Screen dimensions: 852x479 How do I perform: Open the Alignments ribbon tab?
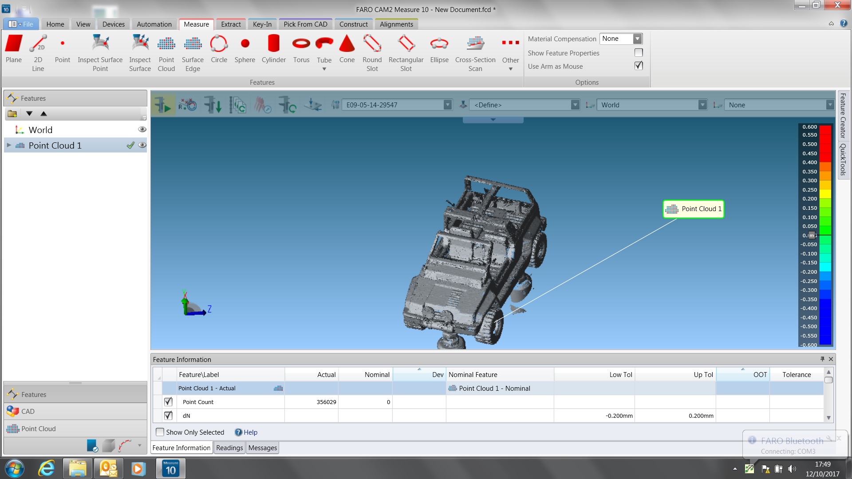coord(396,24)
